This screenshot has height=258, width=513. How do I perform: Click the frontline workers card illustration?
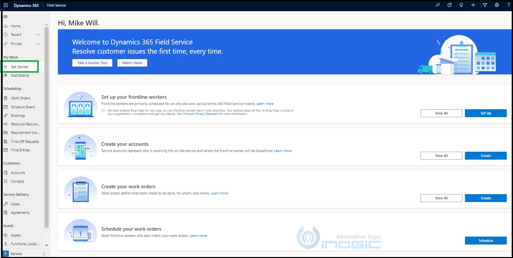click(81, 105)
